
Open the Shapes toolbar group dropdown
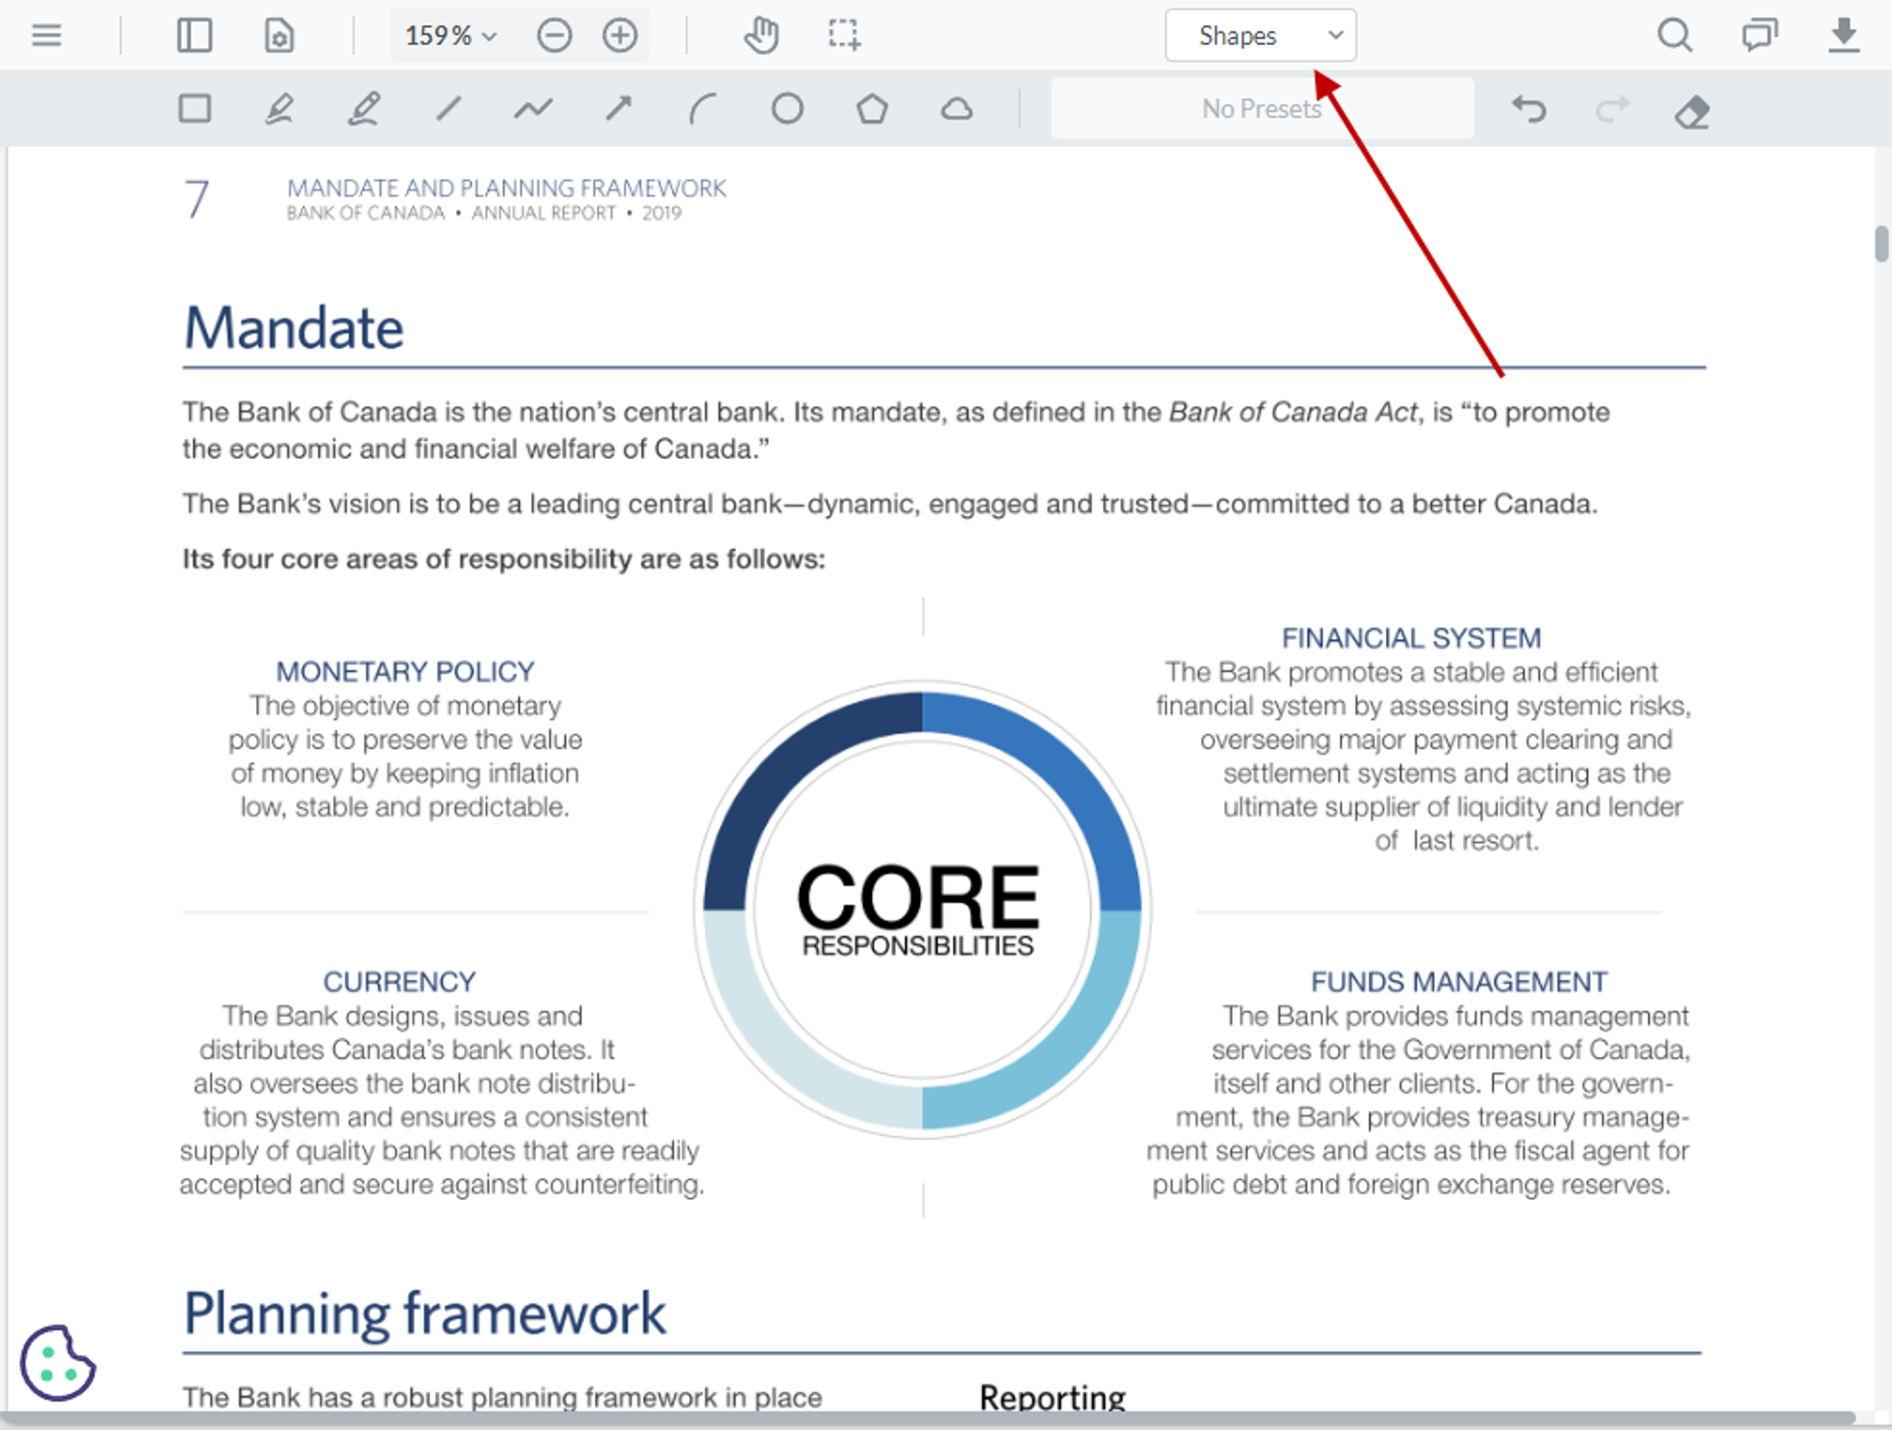click(1260, 35)
